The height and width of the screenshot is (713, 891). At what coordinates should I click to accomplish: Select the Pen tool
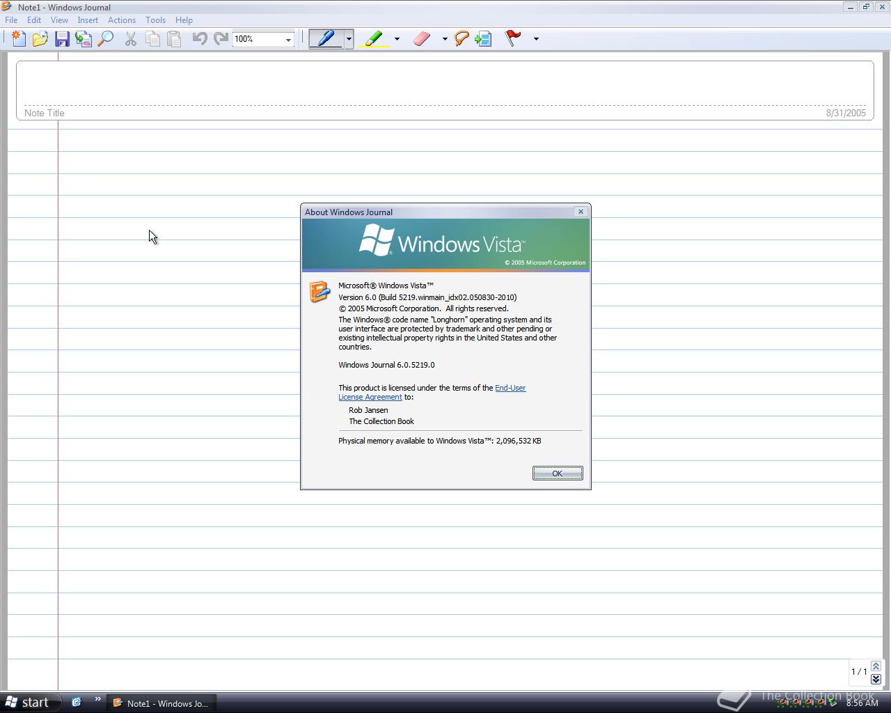326,39
